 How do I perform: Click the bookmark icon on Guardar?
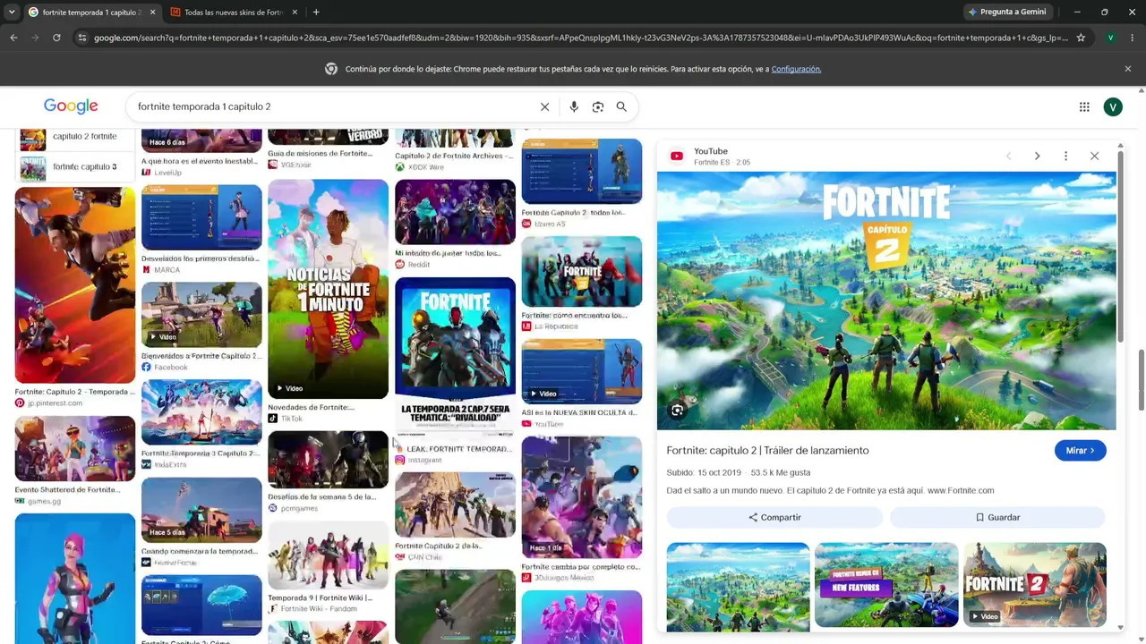coord(979,517)
